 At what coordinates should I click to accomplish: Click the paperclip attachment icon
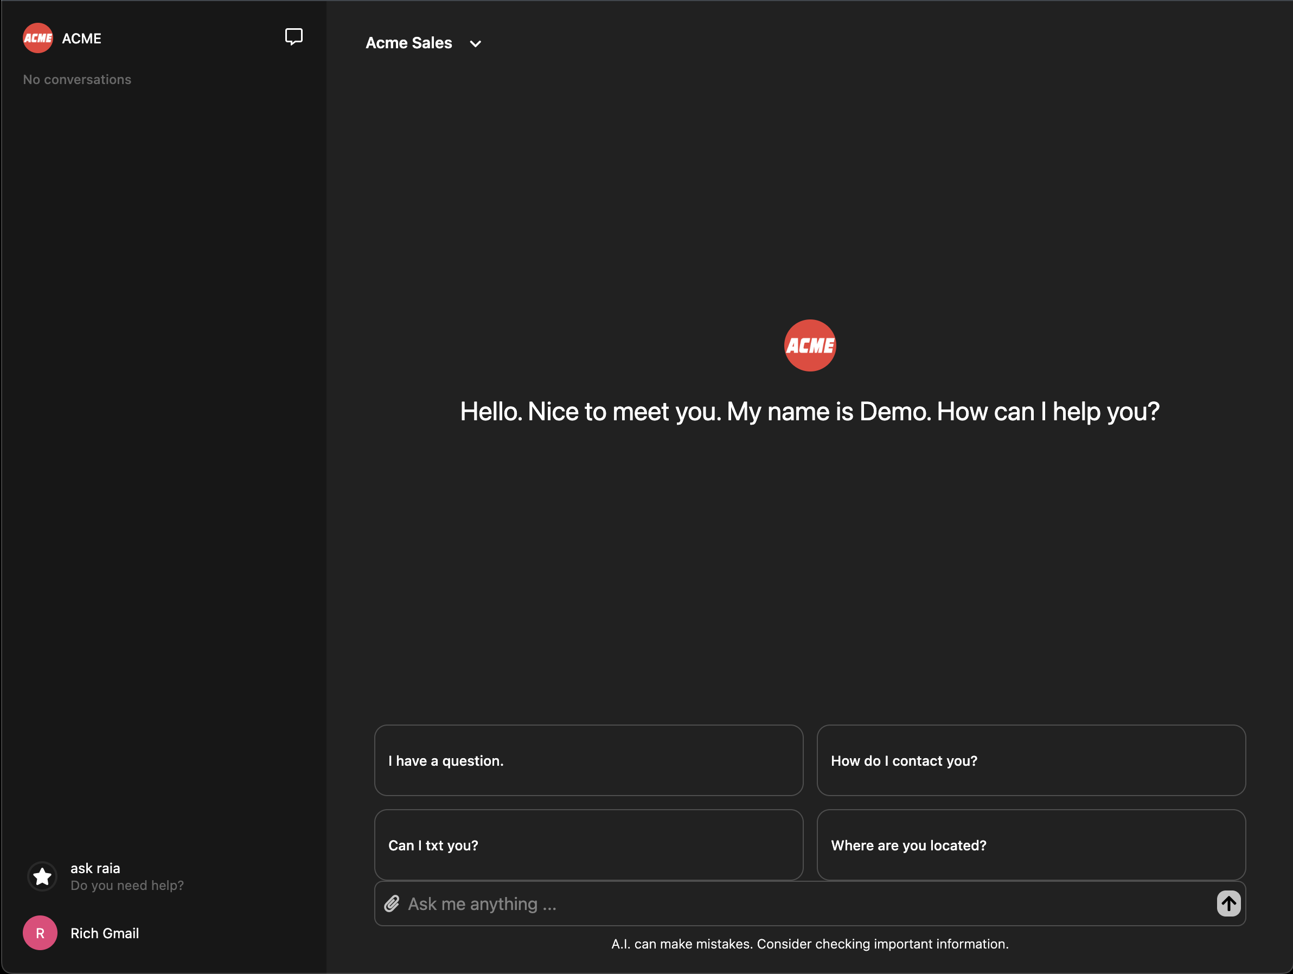click(392, 904)
